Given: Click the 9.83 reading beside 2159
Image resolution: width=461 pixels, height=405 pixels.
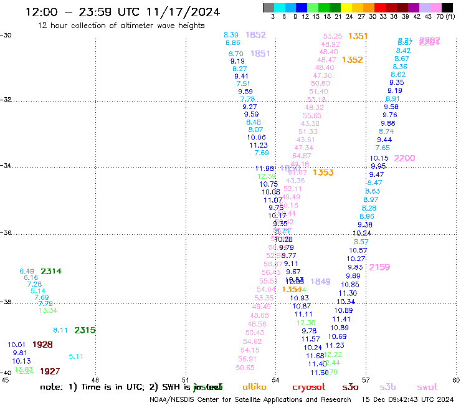Looking at the screenshot, I should pos(355,267).
